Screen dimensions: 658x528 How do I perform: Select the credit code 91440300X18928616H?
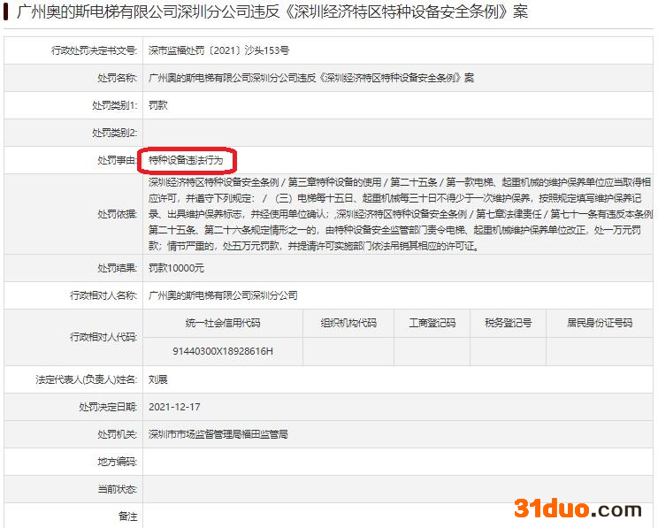pyautogui.click(x=223, y=351)
